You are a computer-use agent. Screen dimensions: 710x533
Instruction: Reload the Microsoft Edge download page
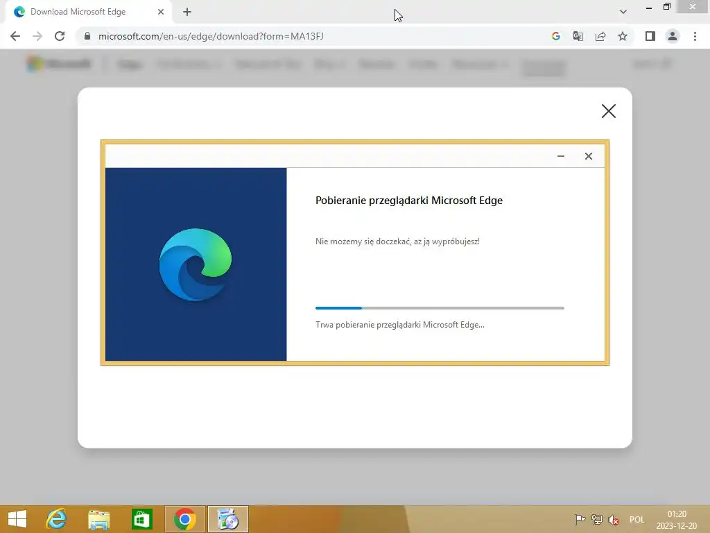tap(60, 36)
